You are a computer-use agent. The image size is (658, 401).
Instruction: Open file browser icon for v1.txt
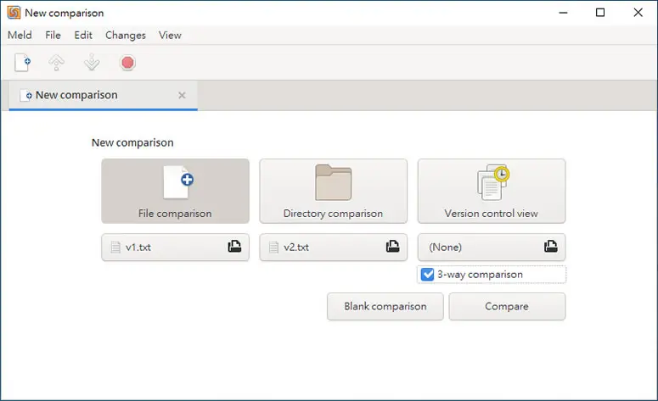click(x=234, y=247)
